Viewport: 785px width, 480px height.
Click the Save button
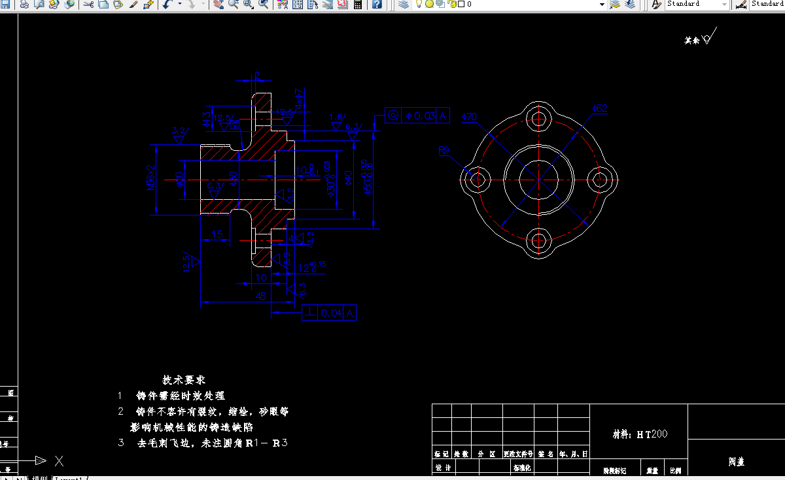[5, 5]
